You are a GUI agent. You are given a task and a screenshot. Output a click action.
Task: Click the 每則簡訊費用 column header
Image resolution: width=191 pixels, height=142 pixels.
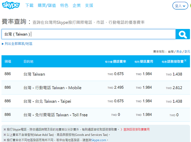(x=144, y=62)
